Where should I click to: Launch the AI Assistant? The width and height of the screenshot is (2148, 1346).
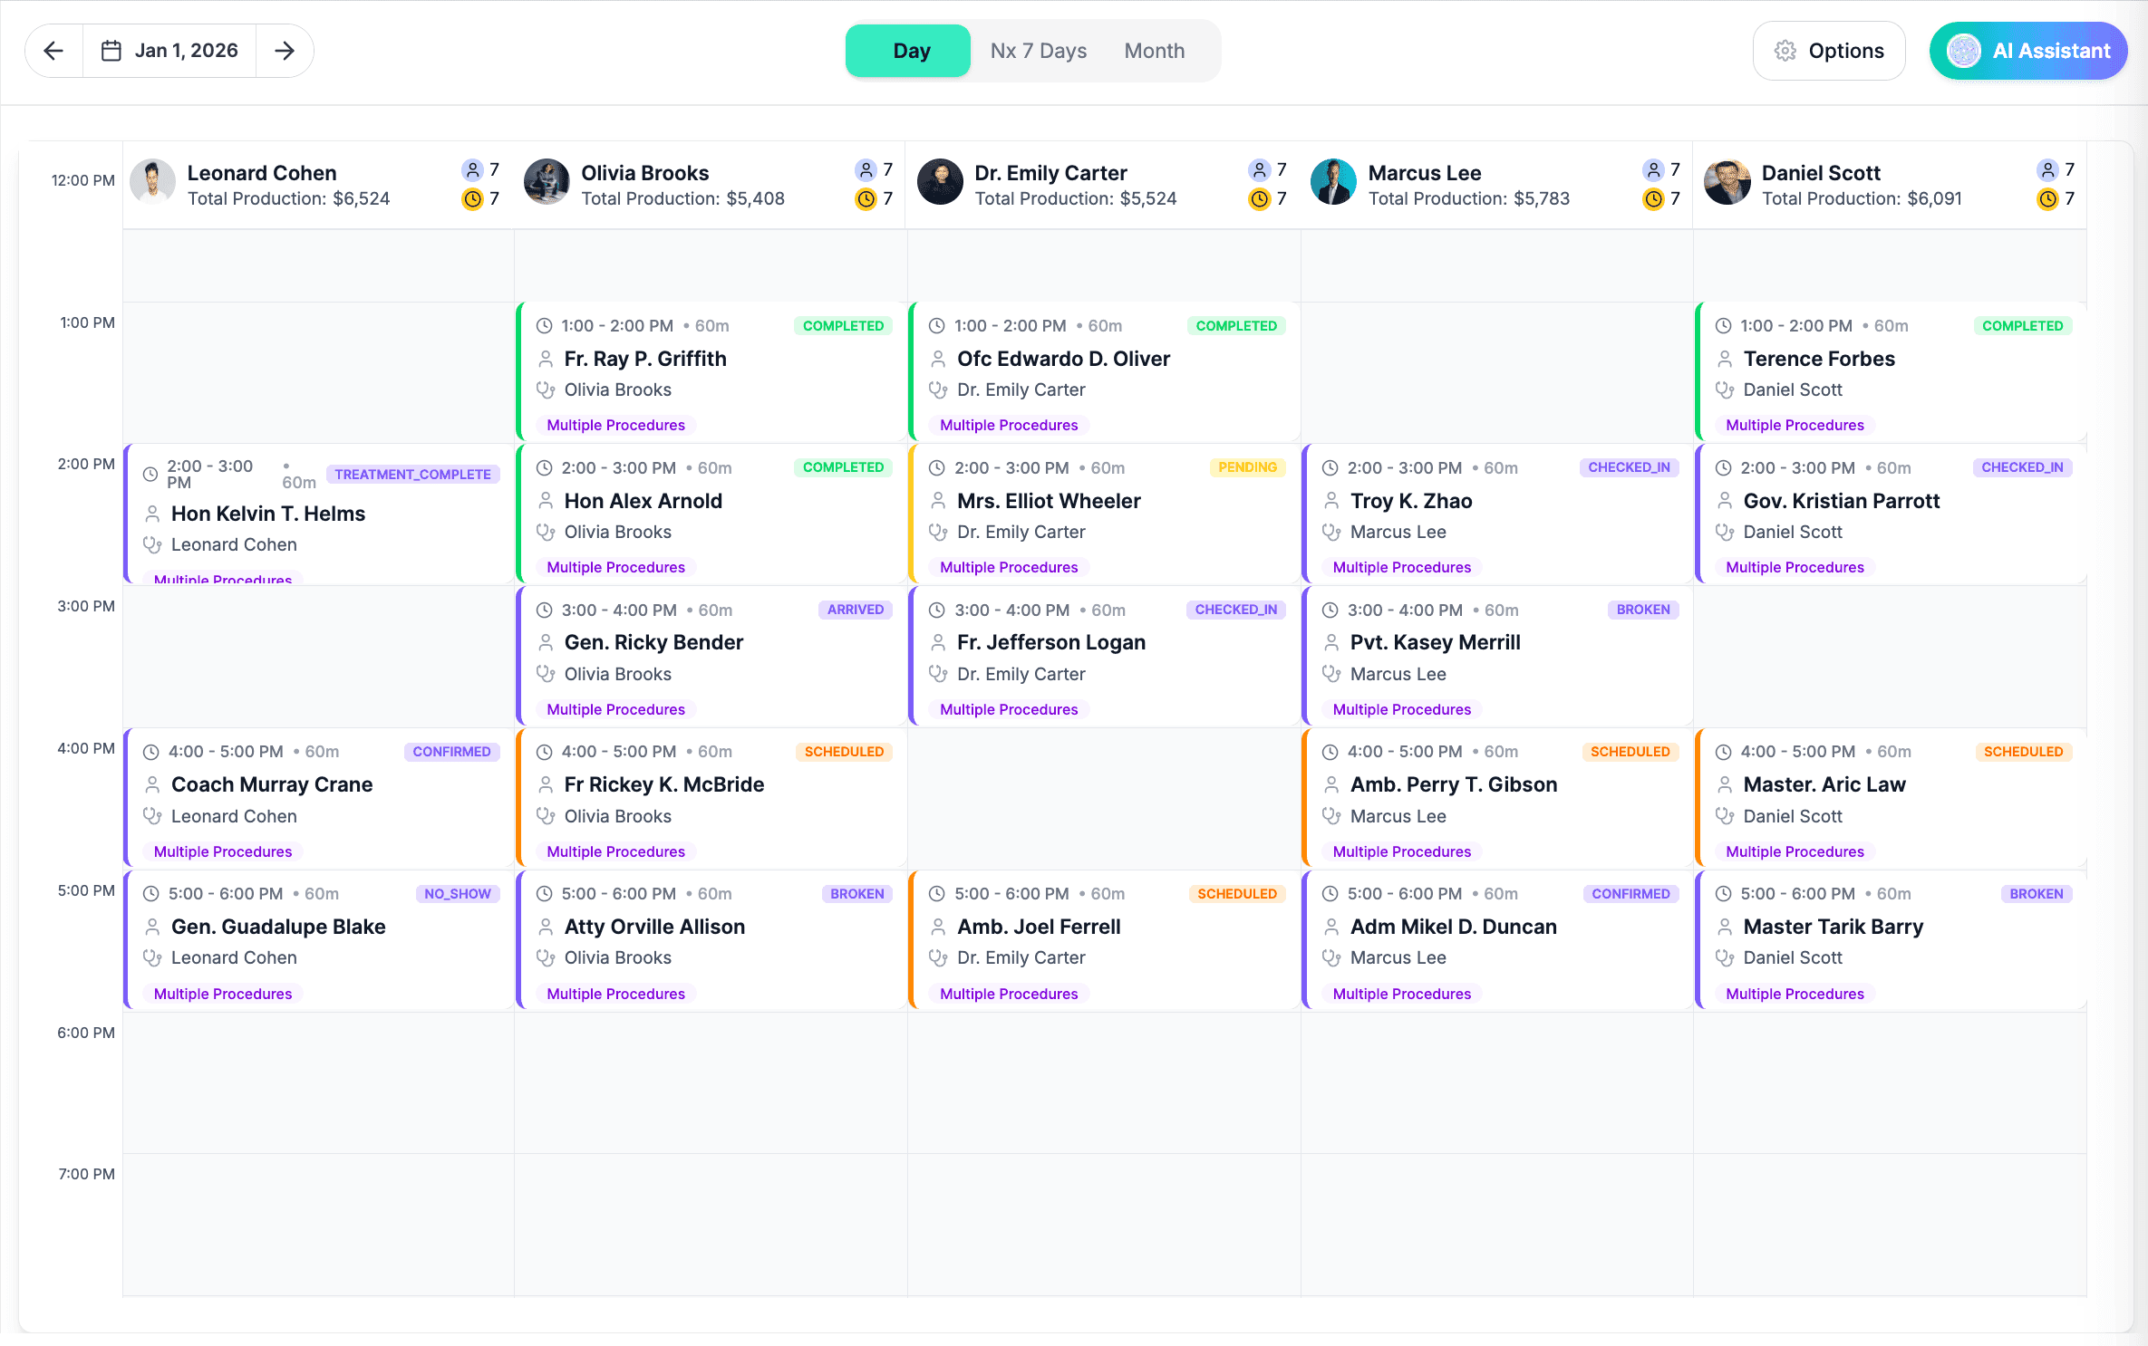(2028, 51)
